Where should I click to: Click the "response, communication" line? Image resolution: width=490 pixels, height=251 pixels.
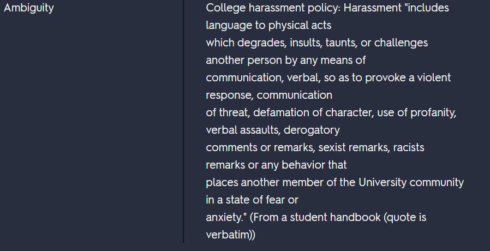tap(268, 95)
